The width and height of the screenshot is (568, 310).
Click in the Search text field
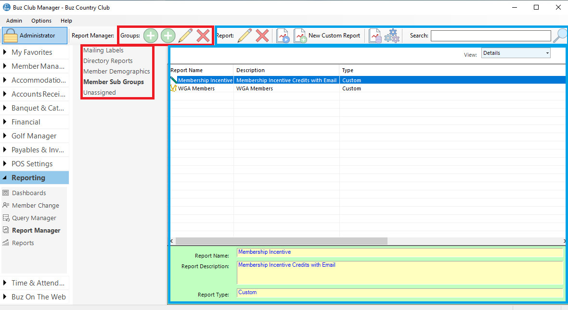point(491,36)
